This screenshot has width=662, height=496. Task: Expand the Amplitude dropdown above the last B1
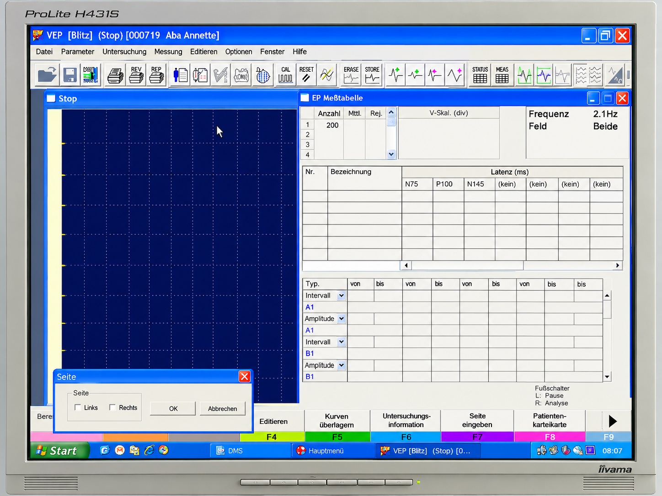click(341, 365)
